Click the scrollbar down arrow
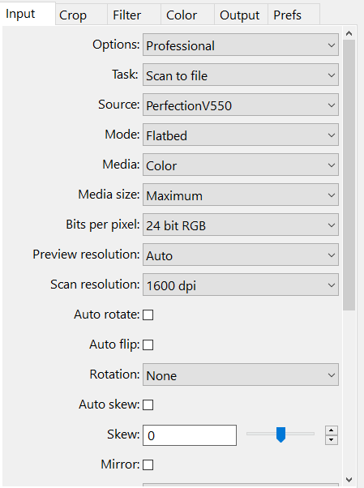 349,479
